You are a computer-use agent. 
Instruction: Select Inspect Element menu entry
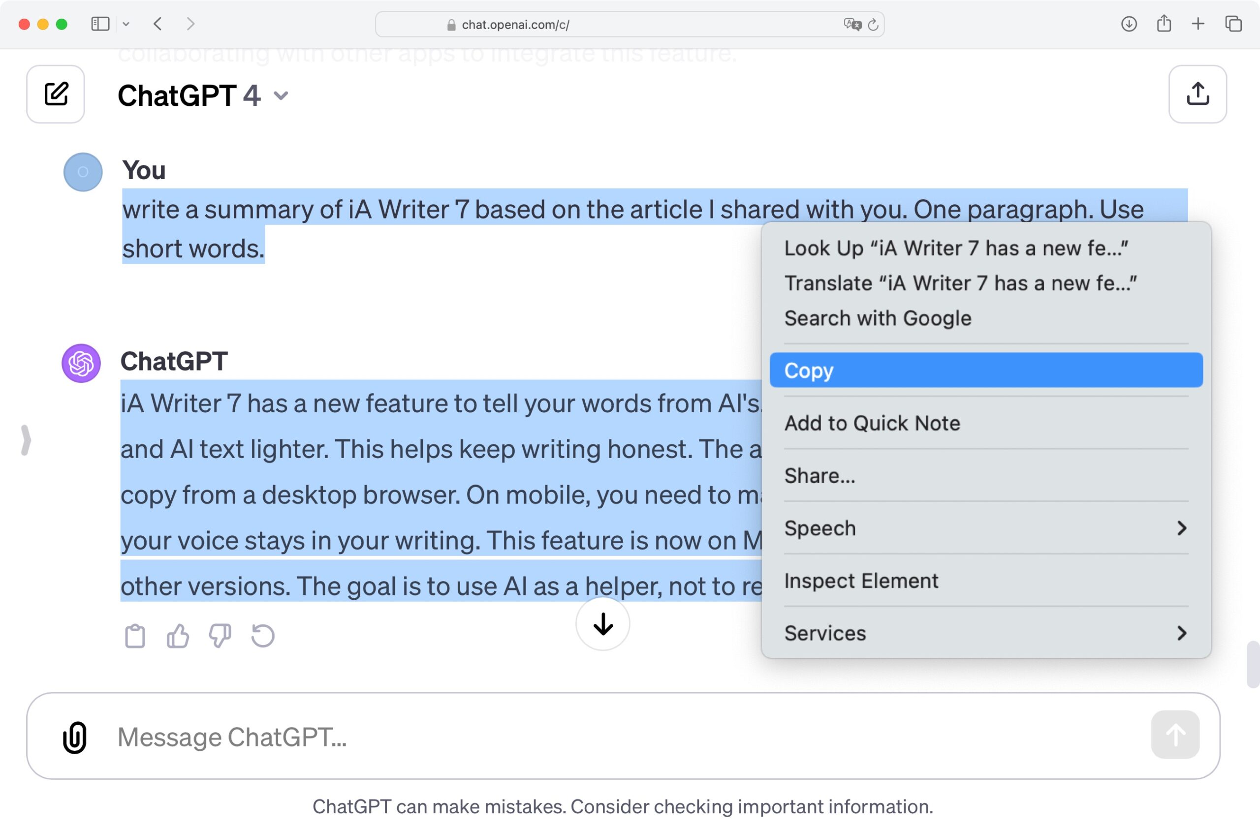(x=861, y=581)
